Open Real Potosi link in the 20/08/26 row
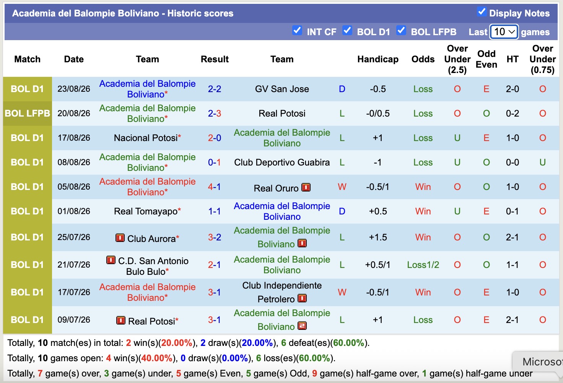 282,114
